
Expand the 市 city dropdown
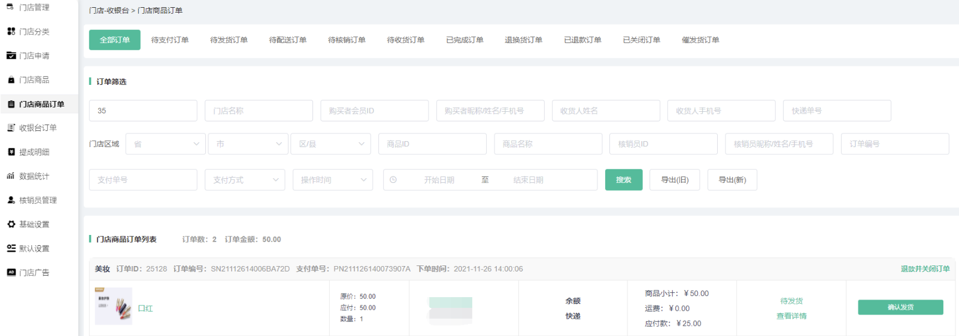(x=248, y=144)
